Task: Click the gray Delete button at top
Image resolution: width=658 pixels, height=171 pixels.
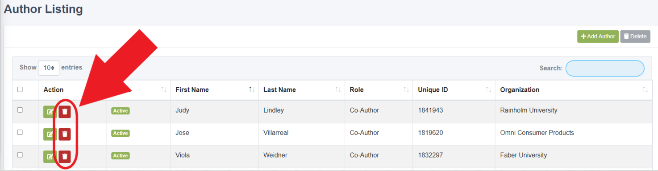Action: [635, 37]
